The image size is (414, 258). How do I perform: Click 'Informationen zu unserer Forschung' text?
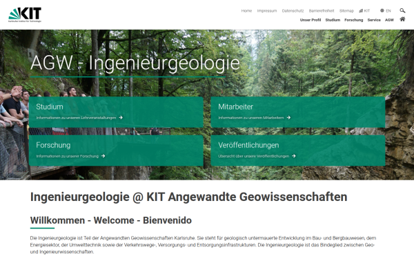68,156
